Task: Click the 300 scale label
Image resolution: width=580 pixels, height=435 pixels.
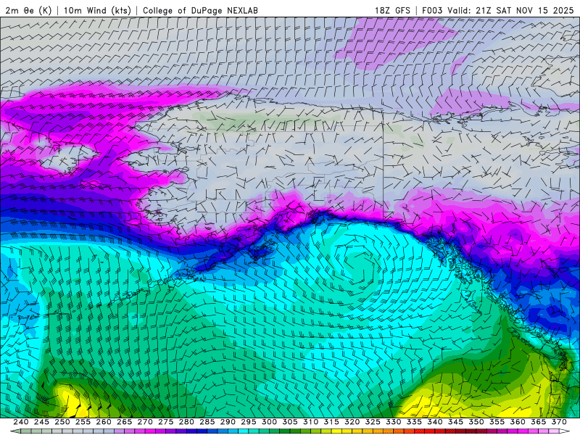Action: pos(269,422)
